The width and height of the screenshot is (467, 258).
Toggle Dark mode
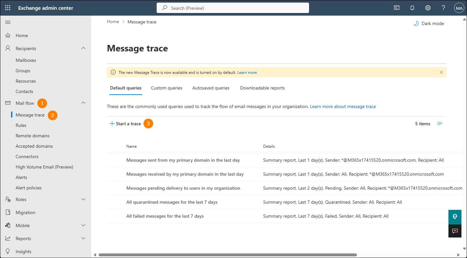click(x=429, y=23)
